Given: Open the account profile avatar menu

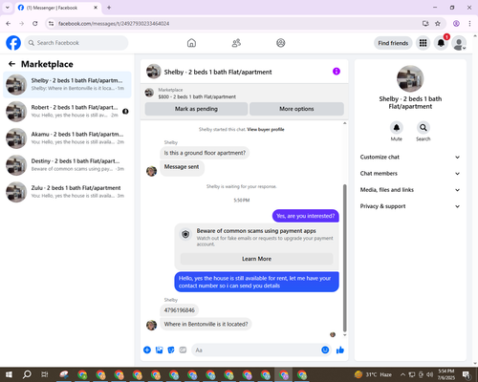Looking at the screenshot, I should 459,43.
